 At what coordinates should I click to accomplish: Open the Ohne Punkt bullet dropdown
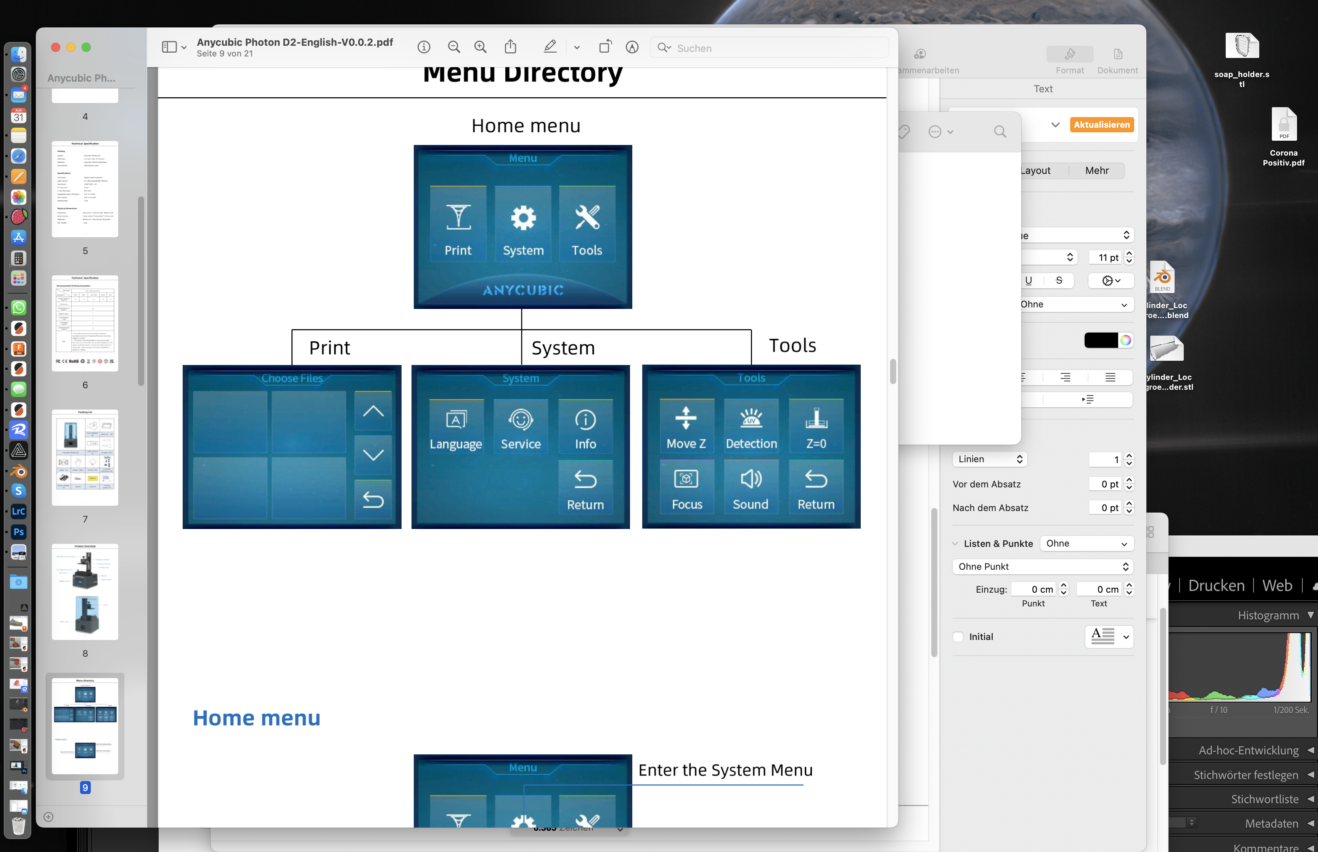tap(1043, 566)
